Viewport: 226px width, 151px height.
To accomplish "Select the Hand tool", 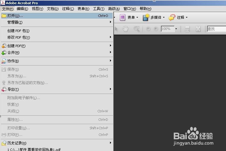I will (x=125, y=29).
